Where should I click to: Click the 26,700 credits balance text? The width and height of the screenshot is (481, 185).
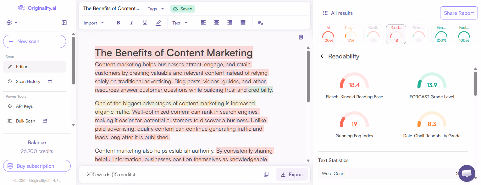click(37, 151)
